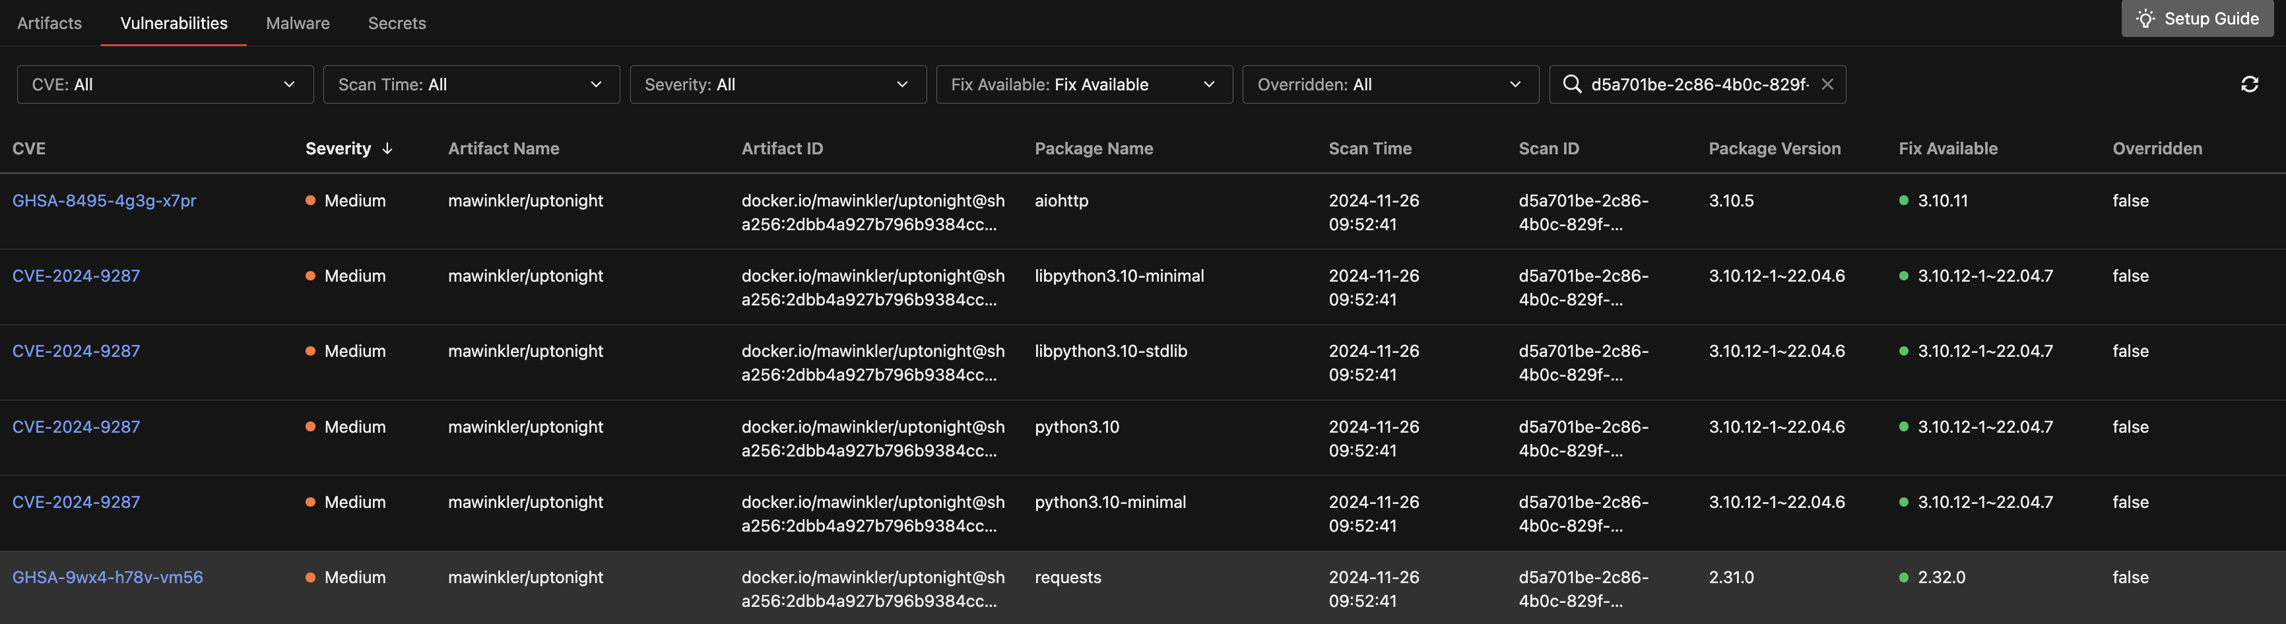Viewport: 2286px width, 624px height.
Task: Click the Overridden column header
Action: (x=2157, y=149)
